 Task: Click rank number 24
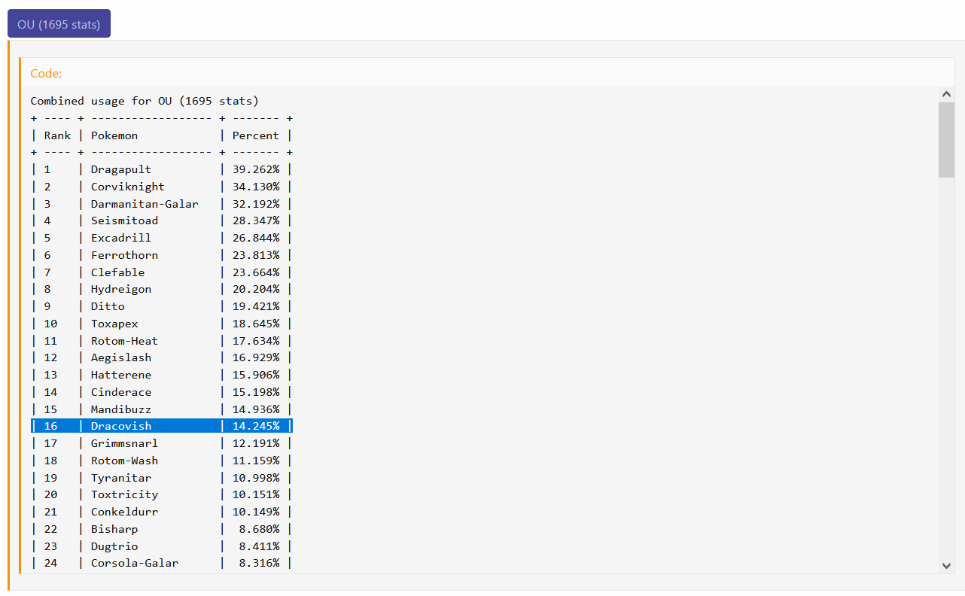point(50,563)
